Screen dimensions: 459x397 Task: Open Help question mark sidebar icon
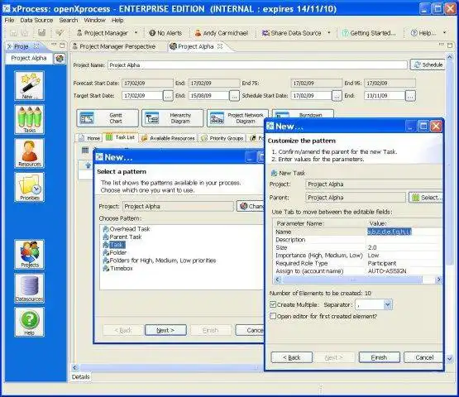click(x=29, y=322)
